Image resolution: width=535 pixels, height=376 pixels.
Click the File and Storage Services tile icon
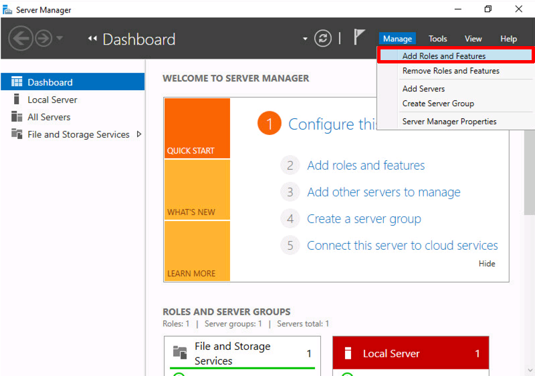(180, 353)
